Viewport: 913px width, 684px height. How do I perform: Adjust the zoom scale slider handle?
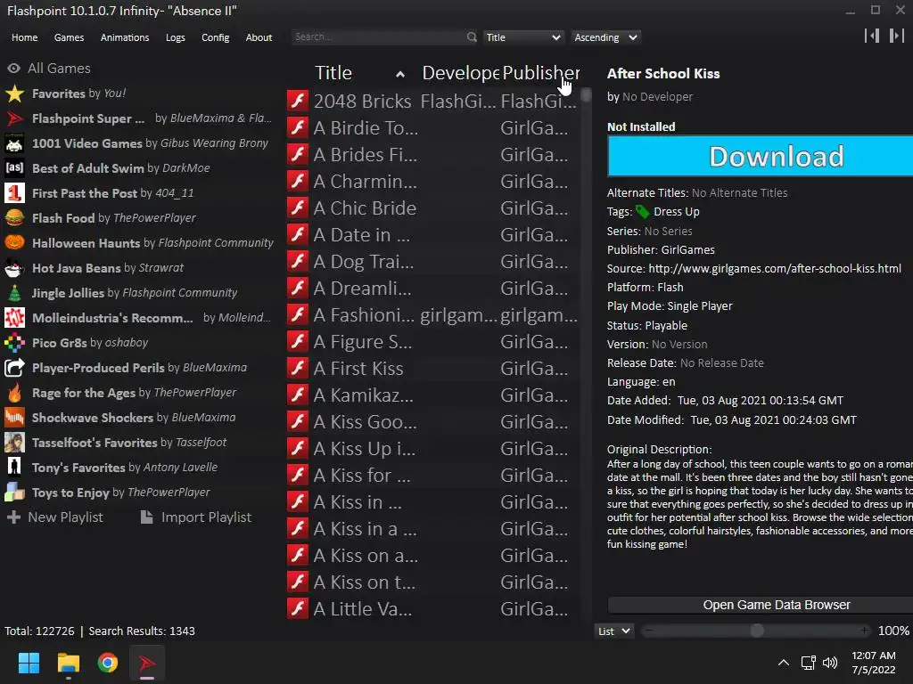tap(756, 631)
